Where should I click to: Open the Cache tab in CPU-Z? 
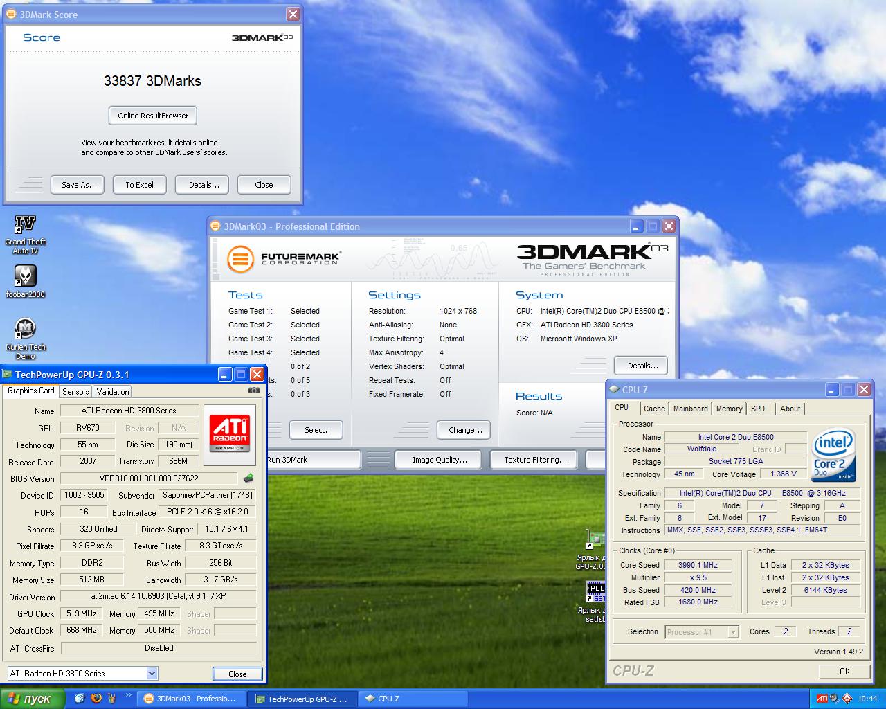(654, 409)
